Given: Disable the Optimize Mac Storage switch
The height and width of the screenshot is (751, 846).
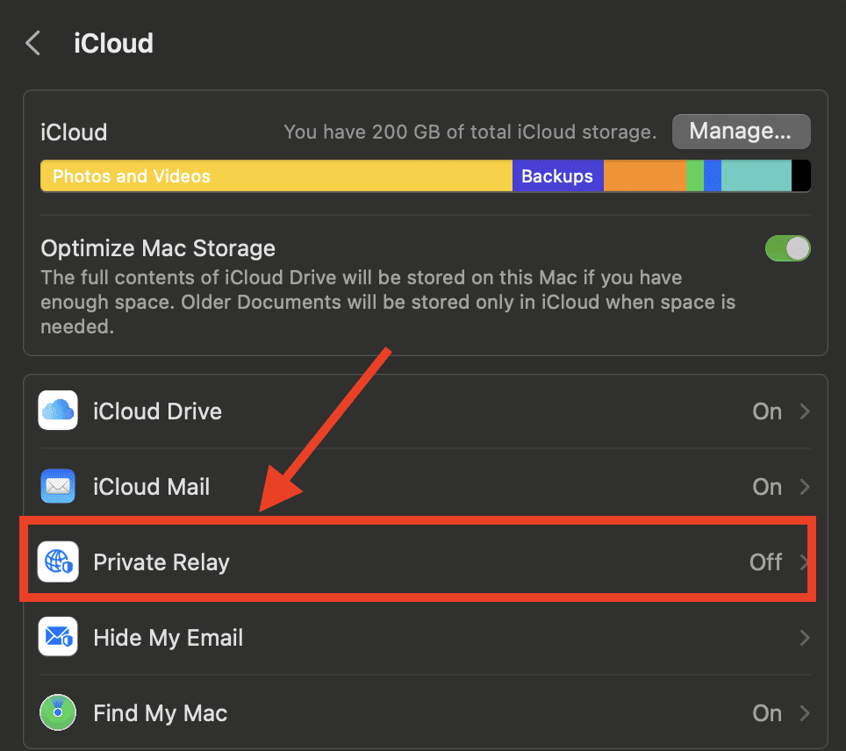Looking at the screenshot, I should 787,248.
